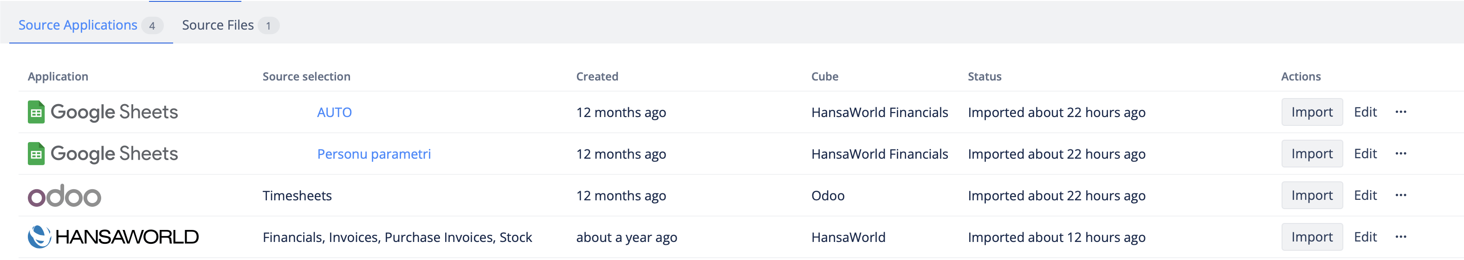Click the Odoo logo in Timesheets row
The image size is (1464, 260).
(64, 195)
